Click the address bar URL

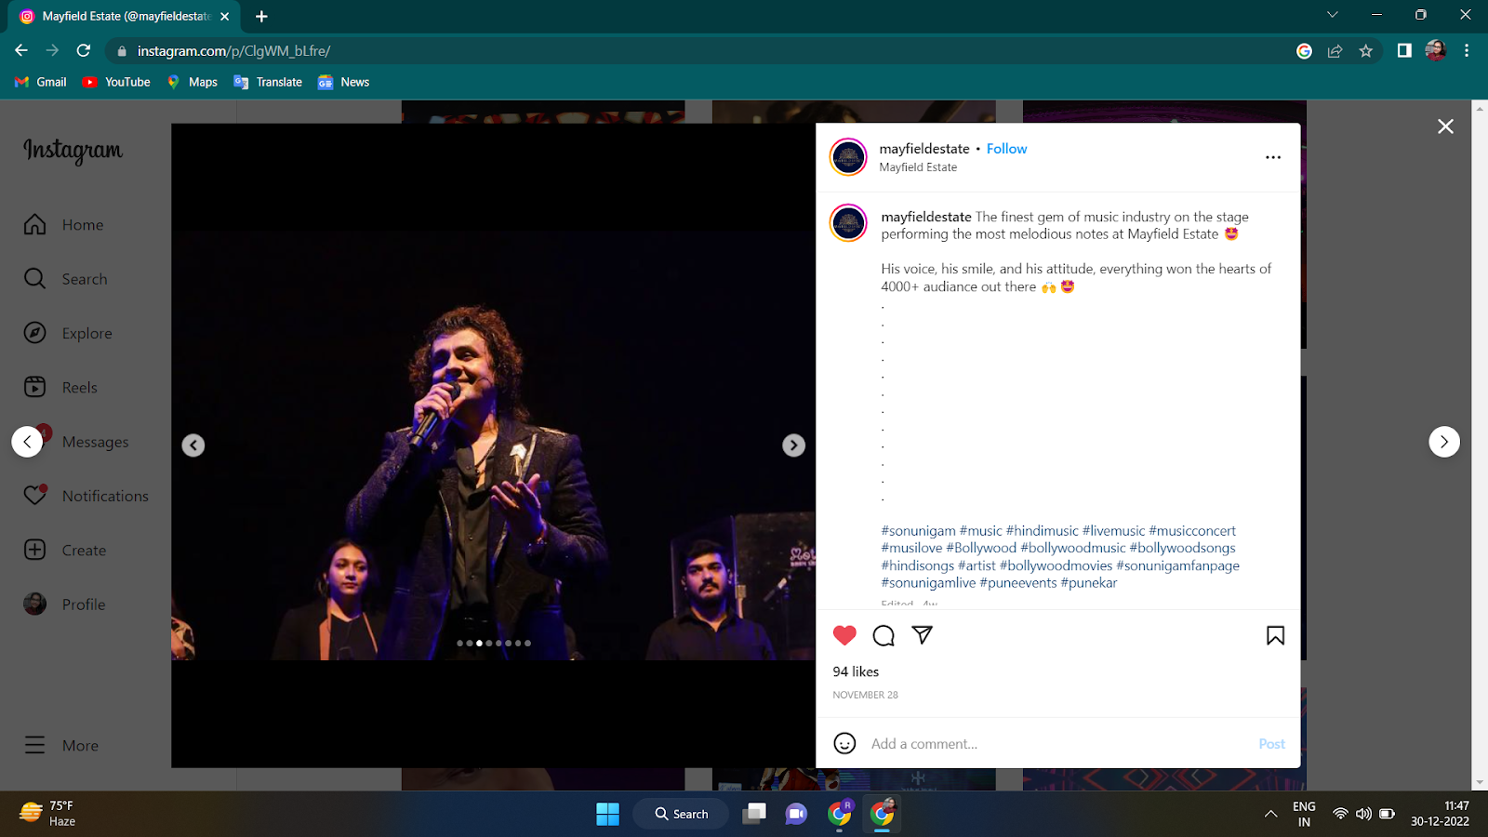(x=233, y=51)
